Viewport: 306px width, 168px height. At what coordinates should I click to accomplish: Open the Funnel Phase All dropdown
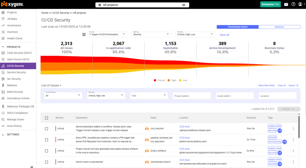[x=63, y=96]
